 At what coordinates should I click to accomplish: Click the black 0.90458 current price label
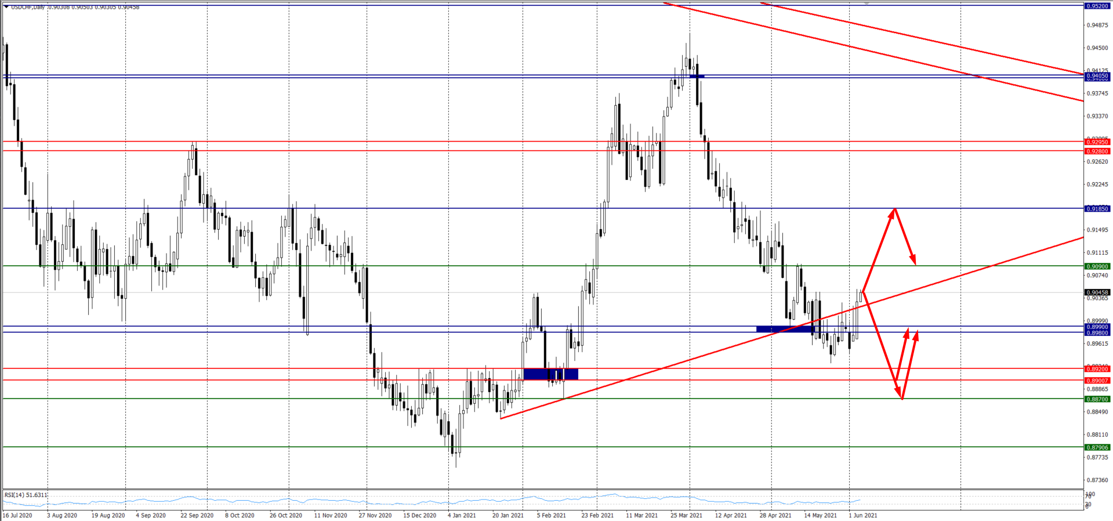pos(1097,292)
